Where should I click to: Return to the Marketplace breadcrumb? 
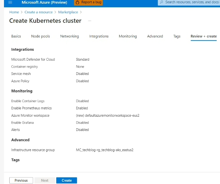coord(68,12)
